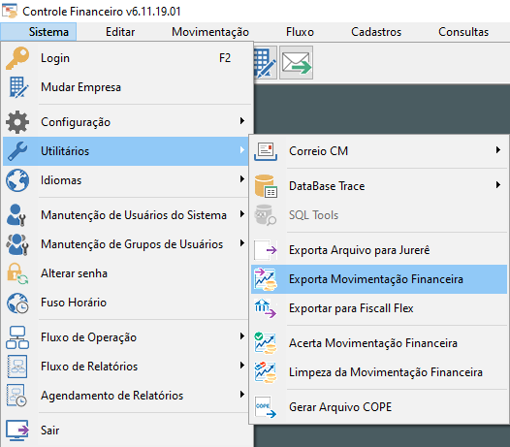This screenshot has width=510, height=447.
Task: Open the Consultas menu
Action: pos(463,32)
